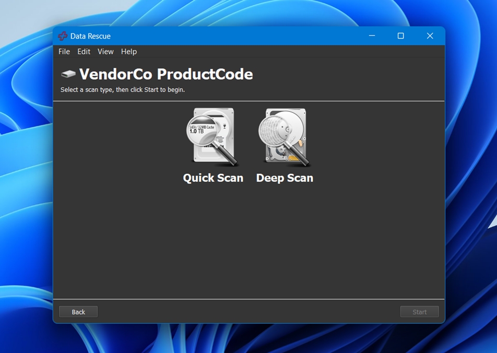Screen dimensions: 497x353
Task: Choose the magnifier-over-disk Quick Scan graphic
Action: pos(213,137)
